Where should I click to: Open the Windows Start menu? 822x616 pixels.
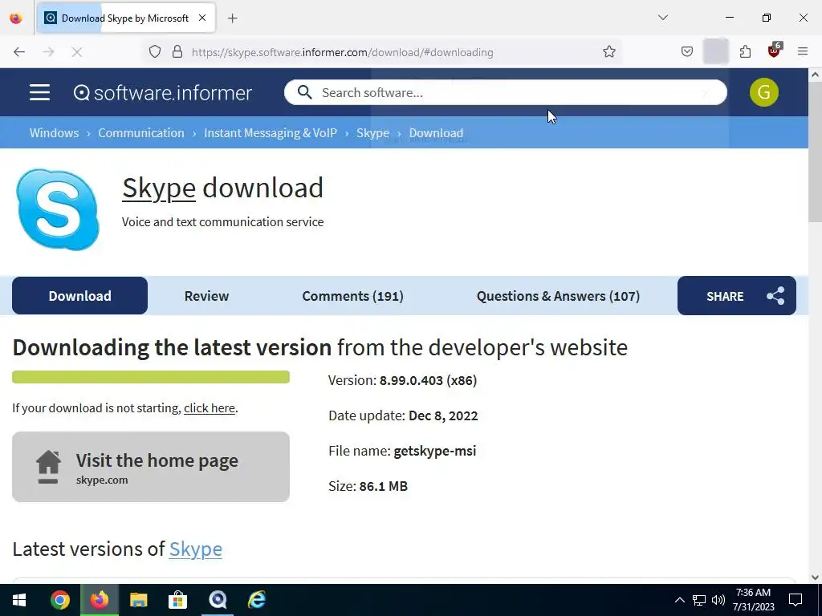(x=19, y=600)
